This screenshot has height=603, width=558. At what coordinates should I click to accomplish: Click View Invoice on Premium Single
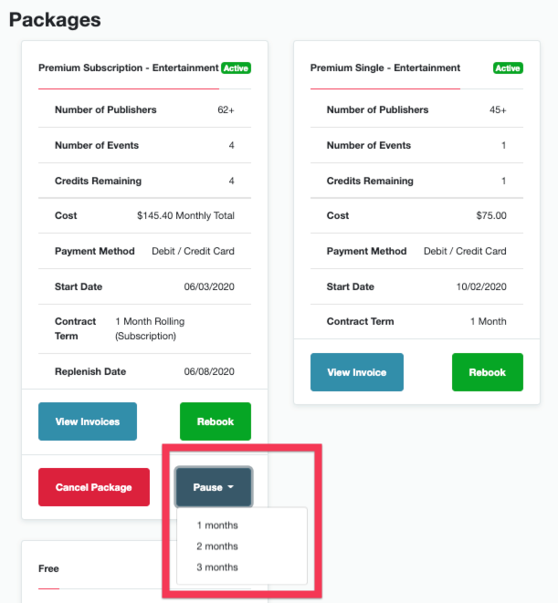(357, 372)
